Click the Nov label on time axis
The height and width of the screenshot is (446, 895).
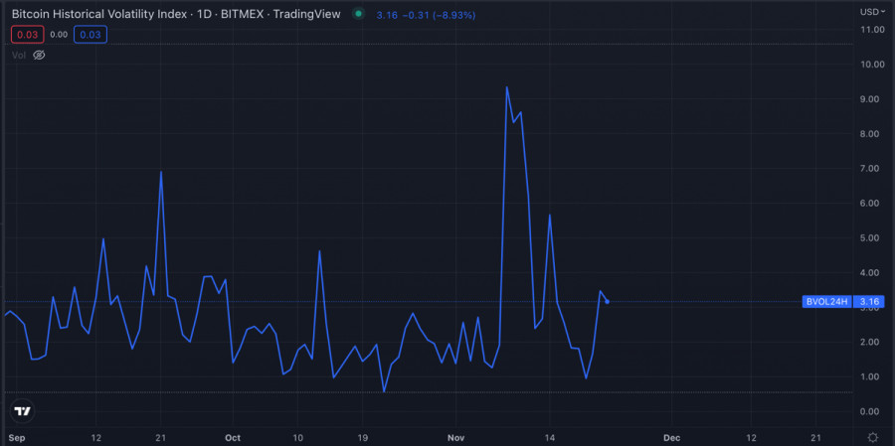(x=455, y=437)
